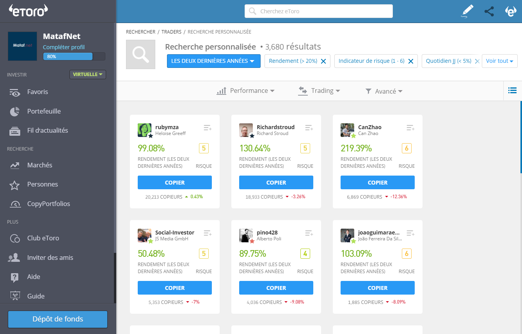Click the Aide help icon

15,277
